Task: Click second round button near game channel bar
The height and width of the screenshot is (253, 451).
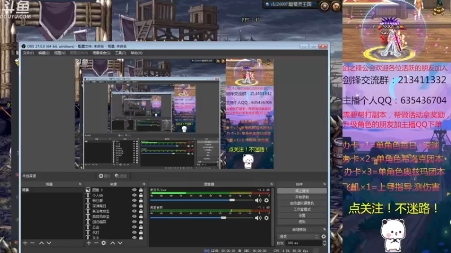Action: (336, 6)
